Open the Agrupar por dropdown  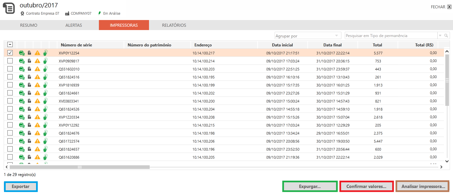(x=307, y=36)
